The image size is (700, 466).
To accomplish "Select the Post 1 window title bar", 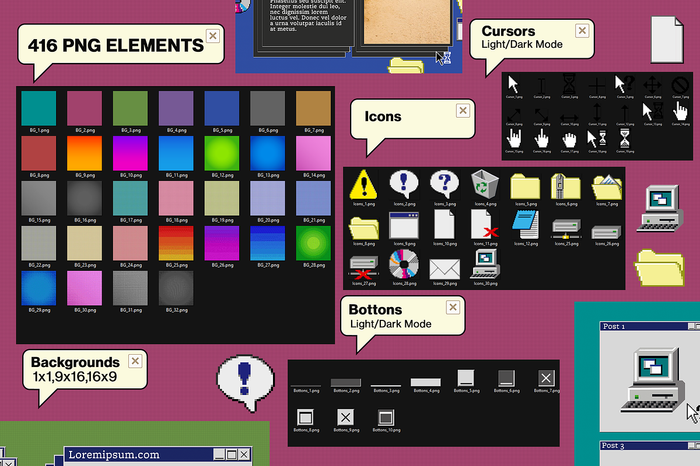I will (636, 326).
